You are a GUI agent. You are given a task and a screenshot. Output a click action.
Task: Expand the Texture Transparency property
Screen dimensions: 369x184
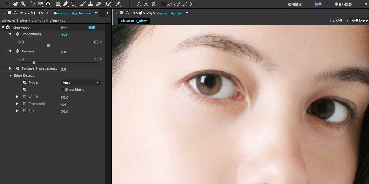(10, 68)
